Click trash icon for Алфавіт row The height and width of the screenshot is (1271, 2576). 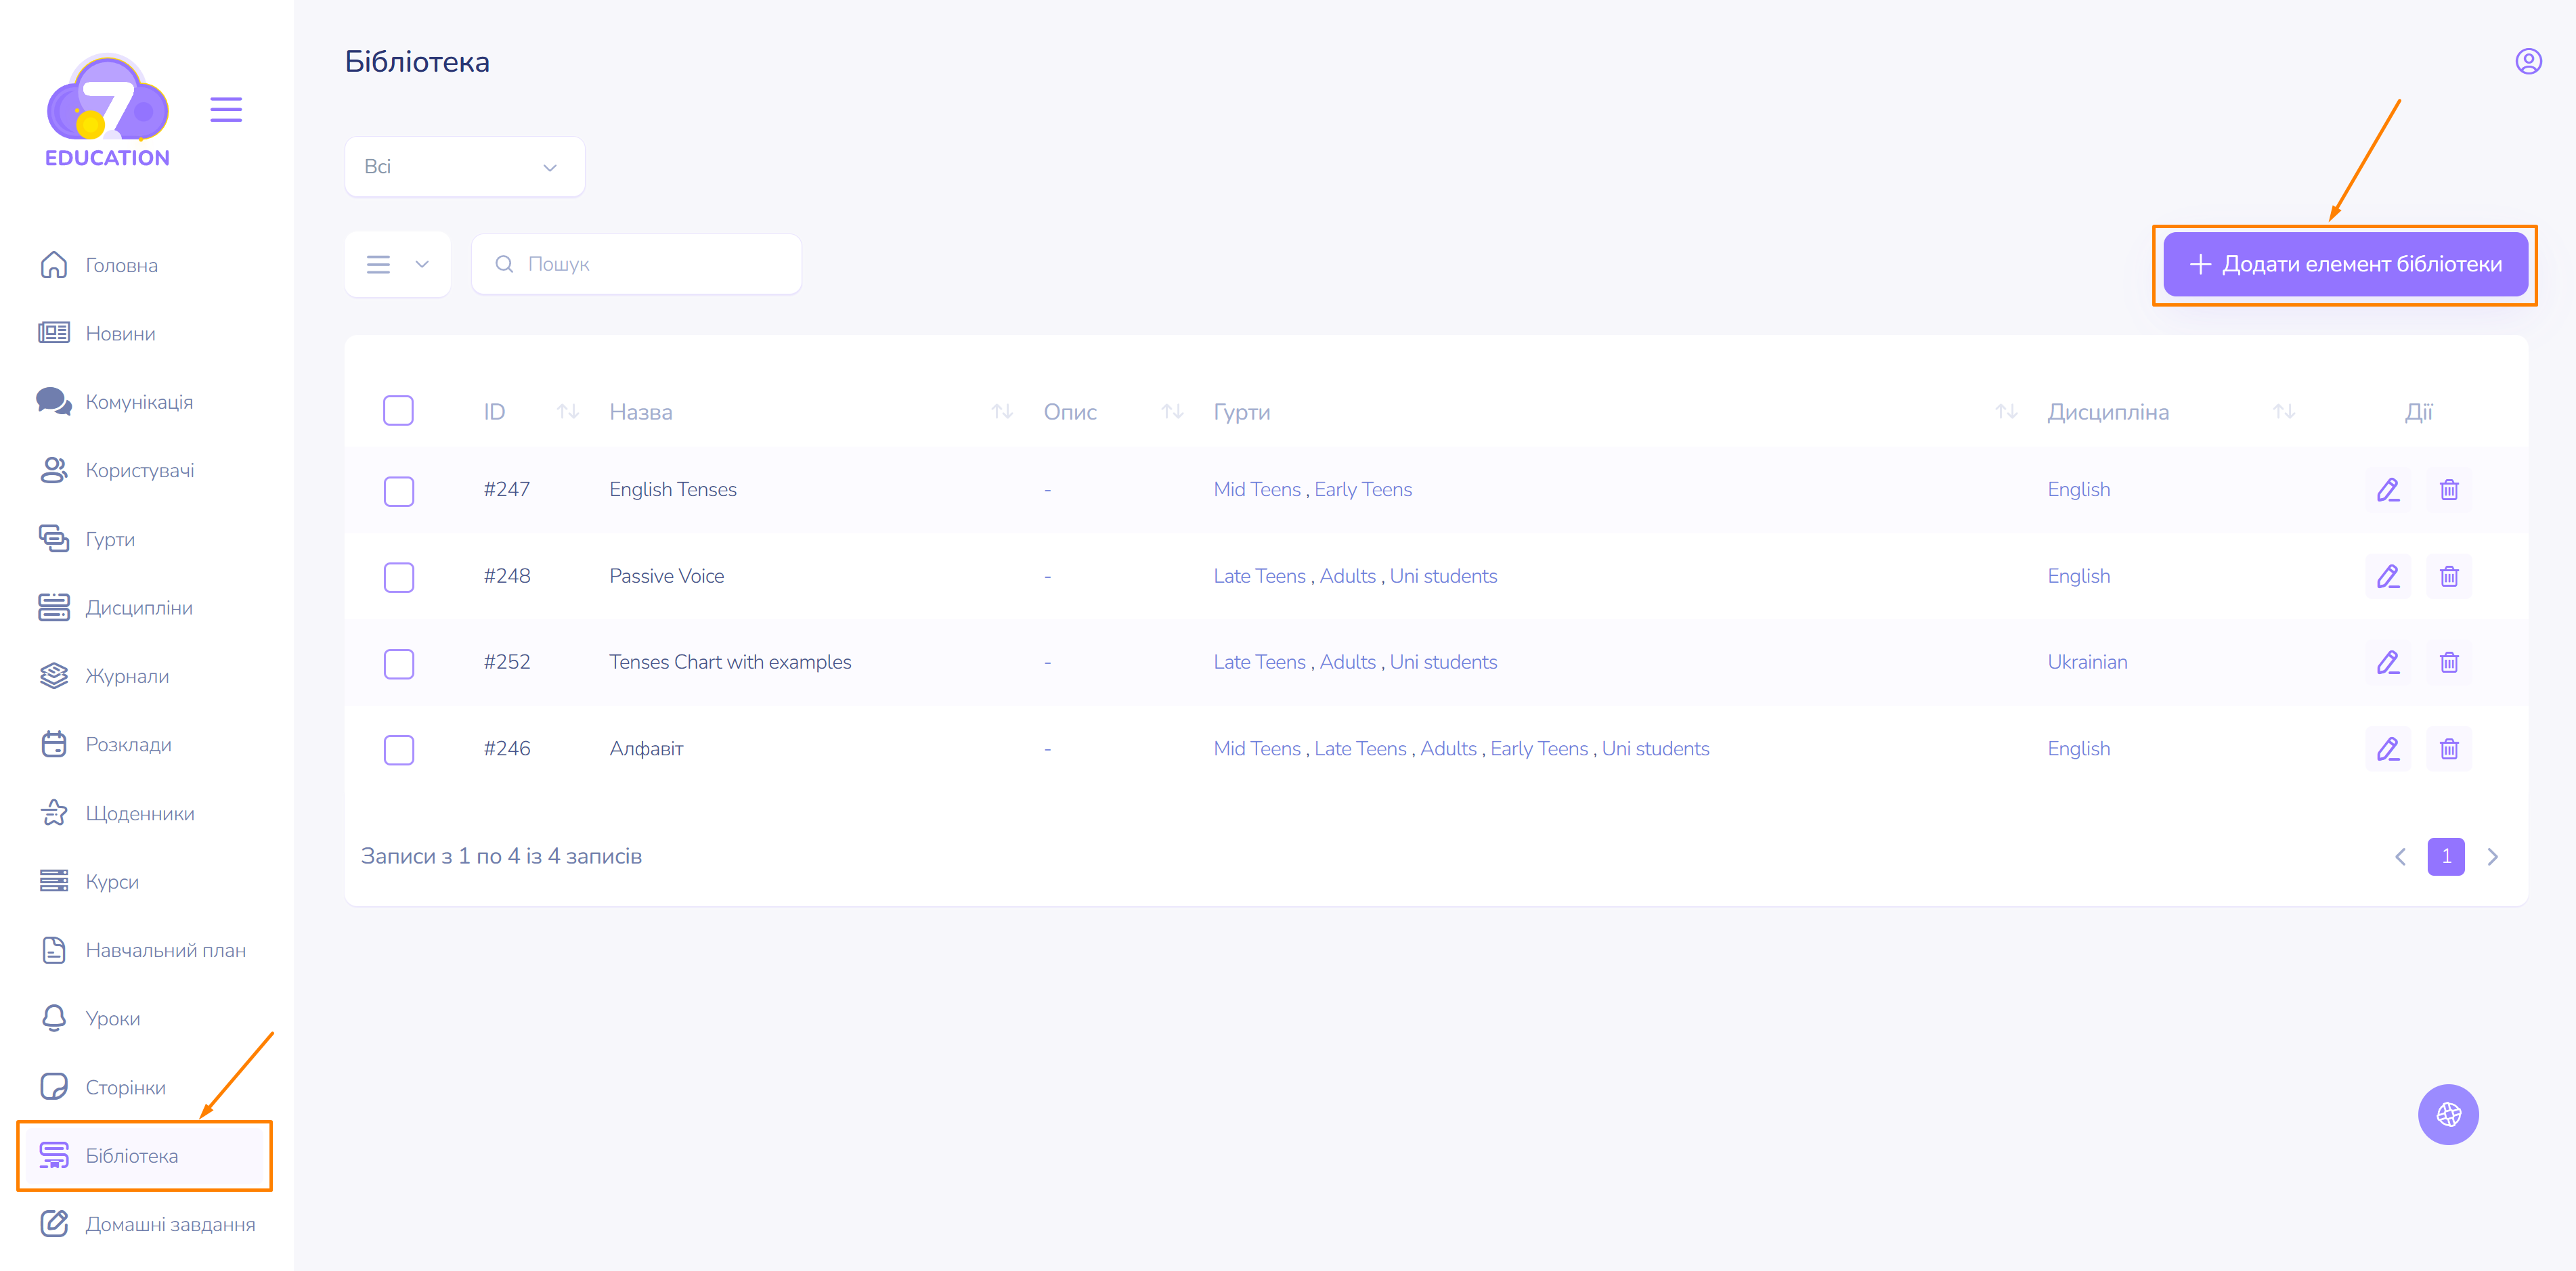(x=2448, y=749)
